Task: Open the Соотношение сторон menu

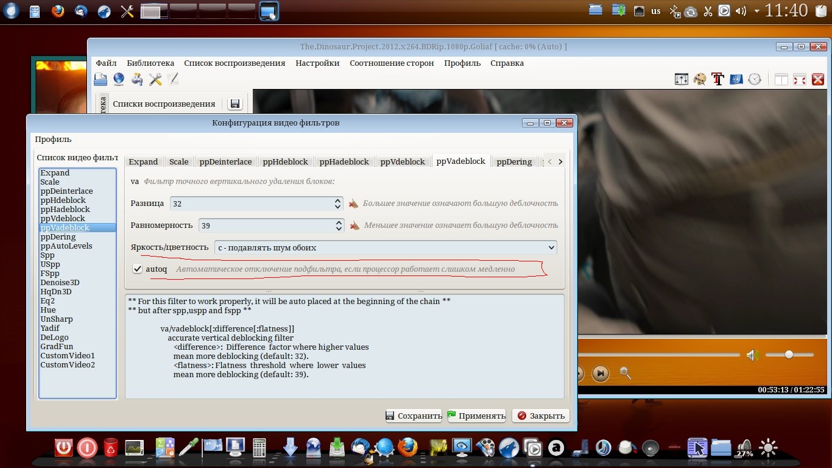Action: point(392,63)
